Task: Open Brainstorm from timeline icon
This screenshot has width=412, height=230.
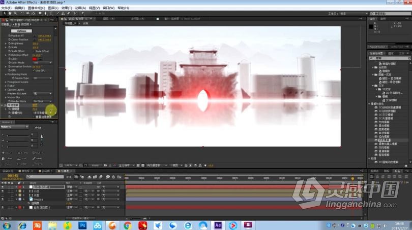Action: point(108,177)
